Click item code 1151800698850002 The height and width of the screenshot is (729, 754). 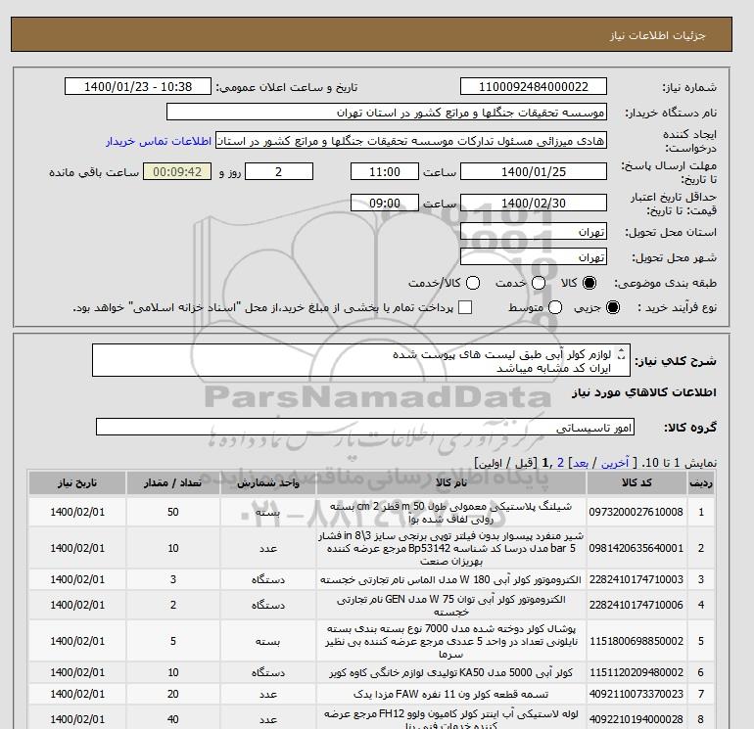point(636,641)
